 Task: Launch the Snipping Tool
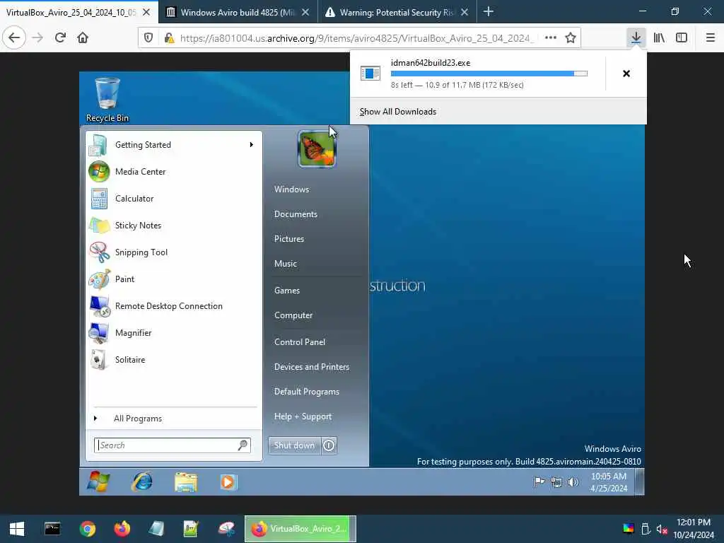[174, 252]
